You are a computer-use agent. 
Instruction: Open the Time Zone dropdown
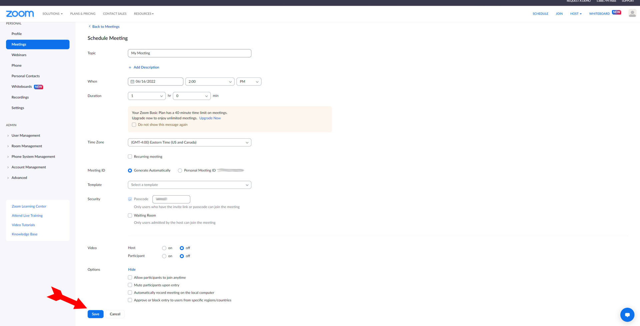tap(189, 142)
